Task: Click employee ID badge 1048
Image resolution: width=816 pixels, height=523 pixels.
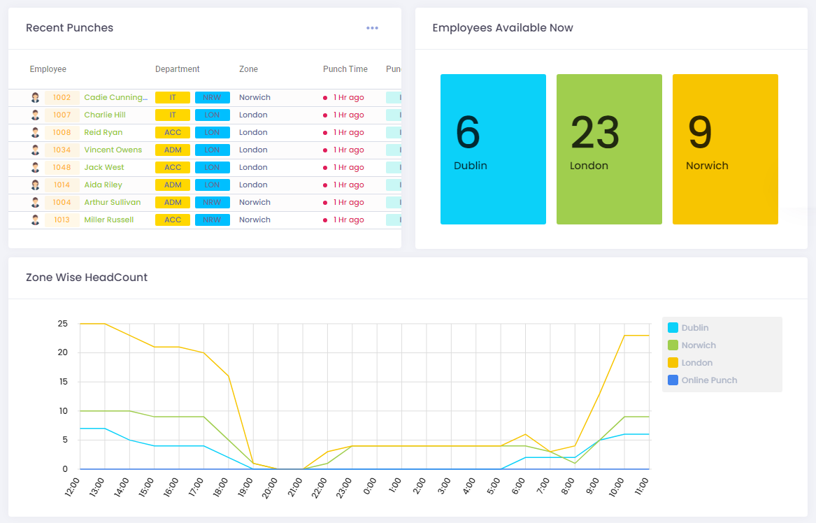Action: (x=62, y=167)
